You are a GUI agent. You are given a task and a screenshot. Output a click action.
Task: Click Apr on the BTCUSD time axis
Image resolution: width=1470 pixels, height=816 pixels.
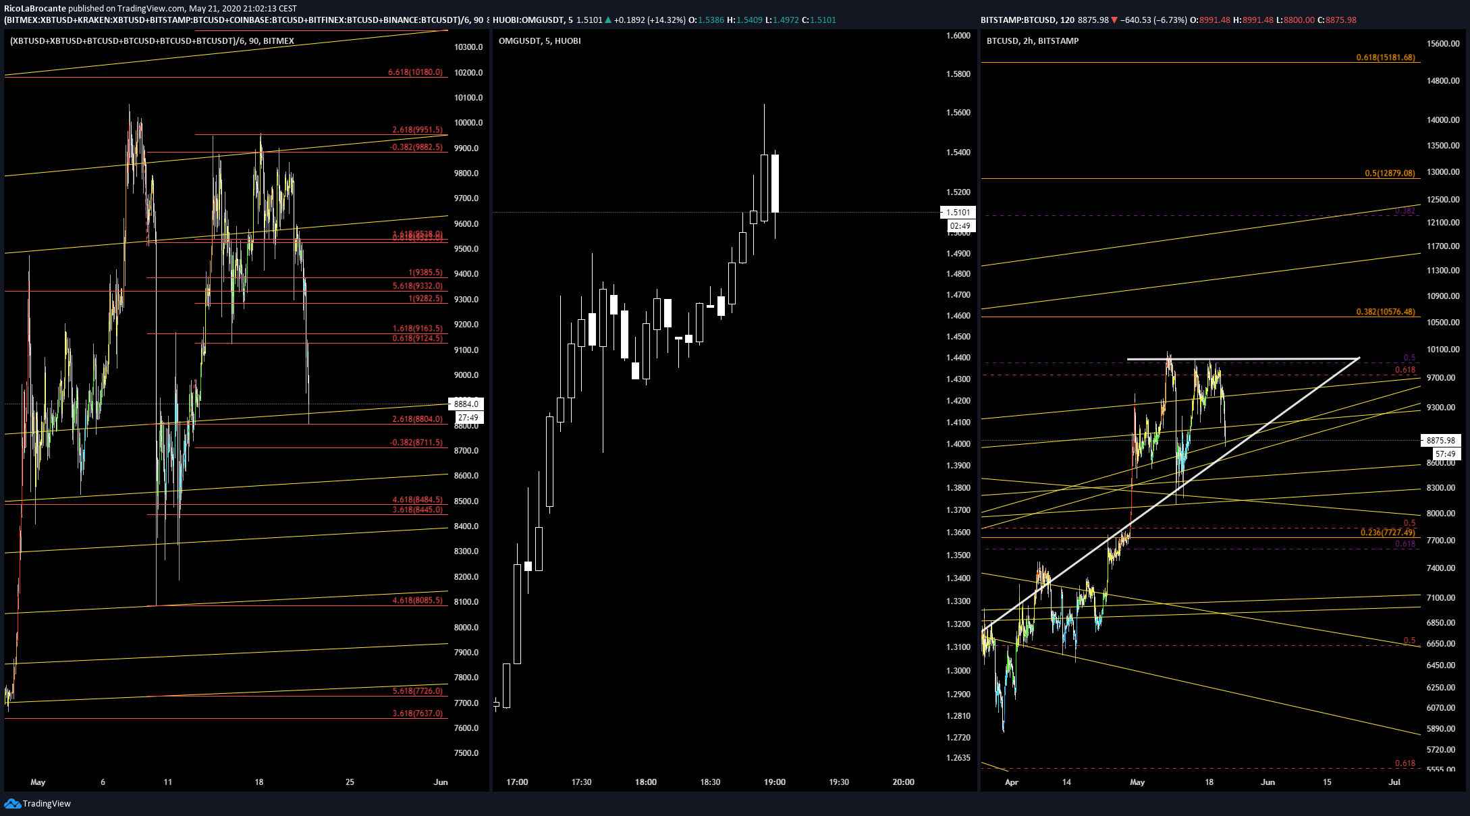pyautogui.click(x=1011, y=782)
